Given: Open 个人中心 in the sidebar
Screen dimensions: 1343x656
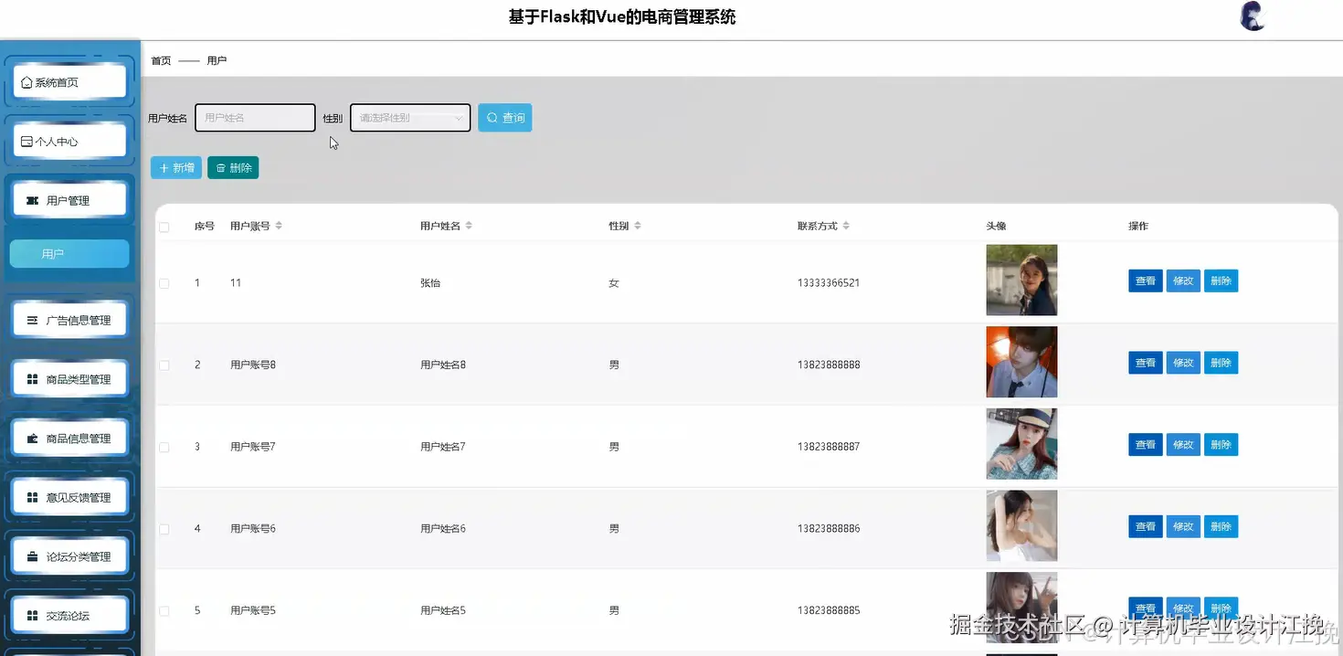Looking at the screenshot, I should [69, 142].
